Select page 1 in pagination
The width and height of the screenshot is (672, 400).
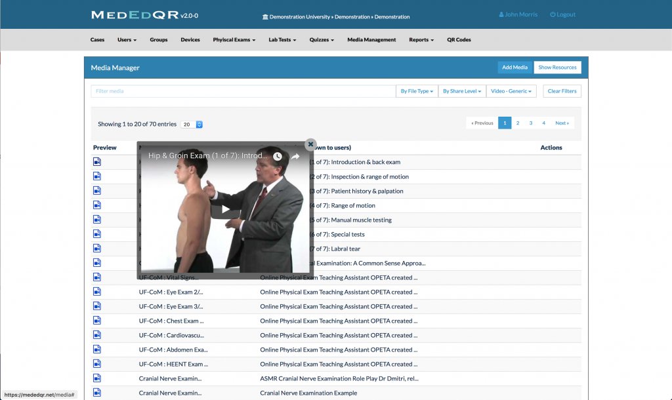[x=505, y=123]
